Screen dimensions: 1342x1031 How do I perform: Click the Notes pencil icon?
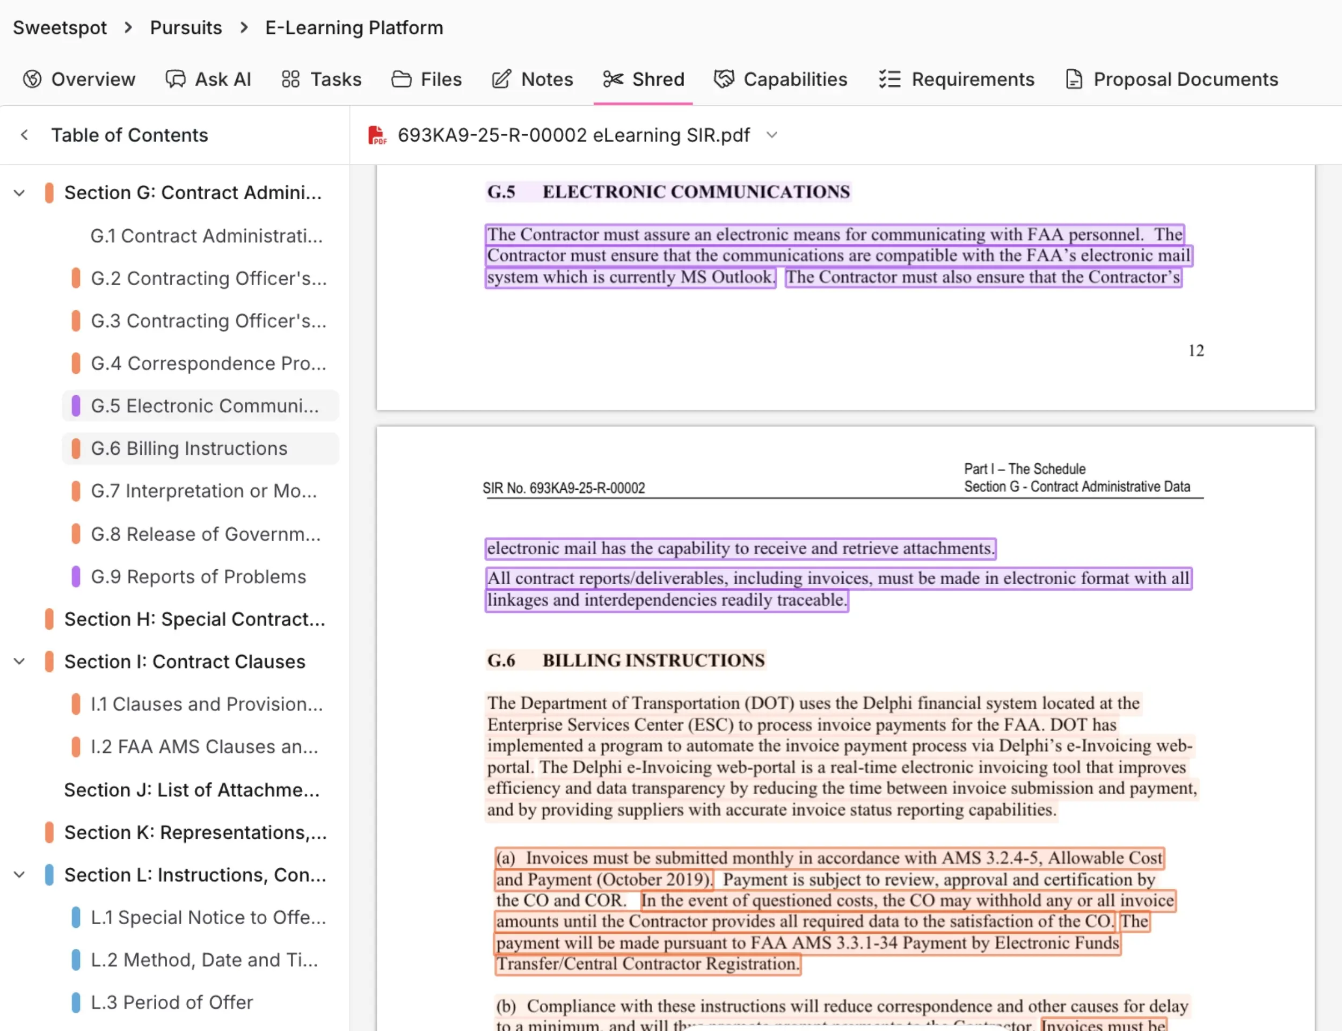[x=501, y=79]
